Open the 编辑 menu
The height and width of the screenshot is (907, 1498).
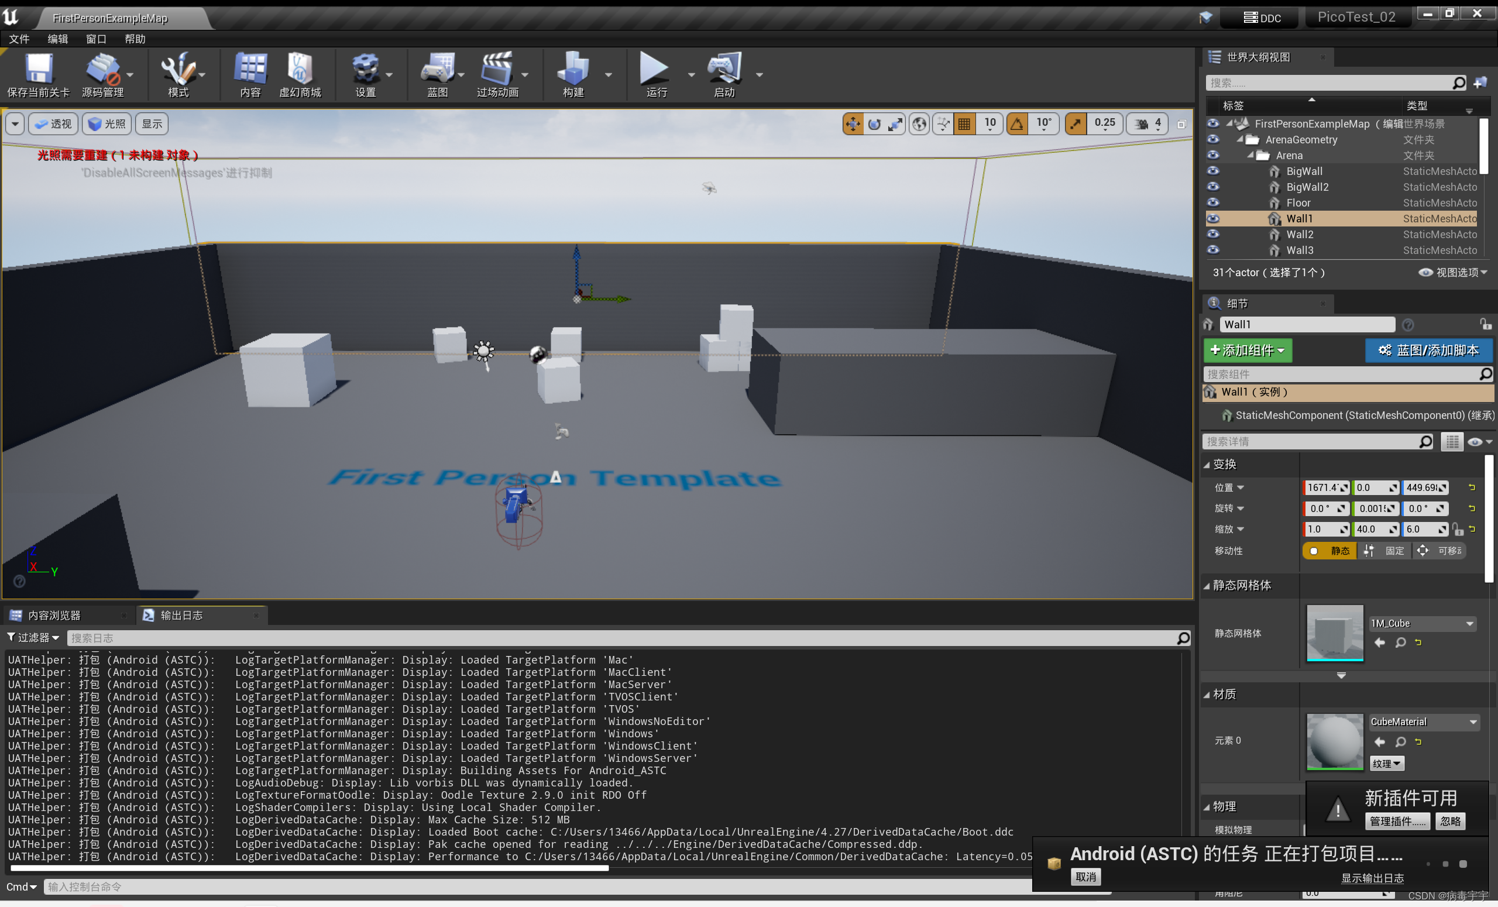coord(58,38)
